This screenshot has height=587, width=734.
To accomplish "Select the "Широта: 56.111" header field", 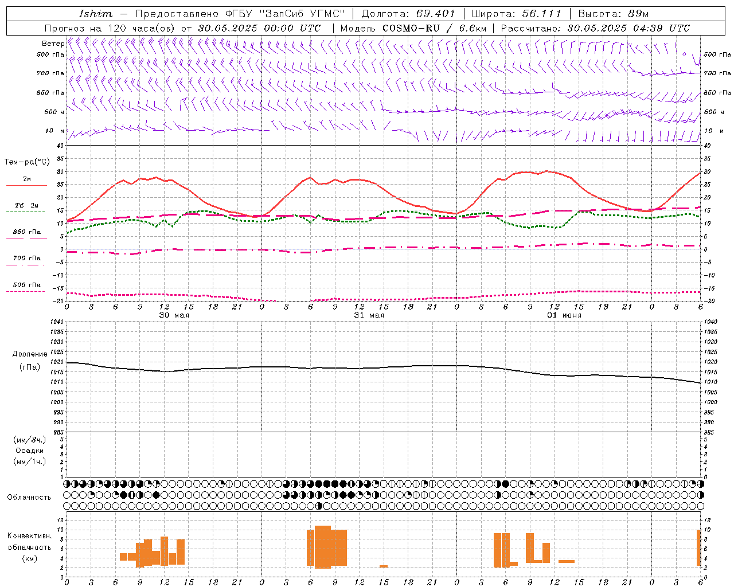I will pyautogui.click(x=516, y=14).
